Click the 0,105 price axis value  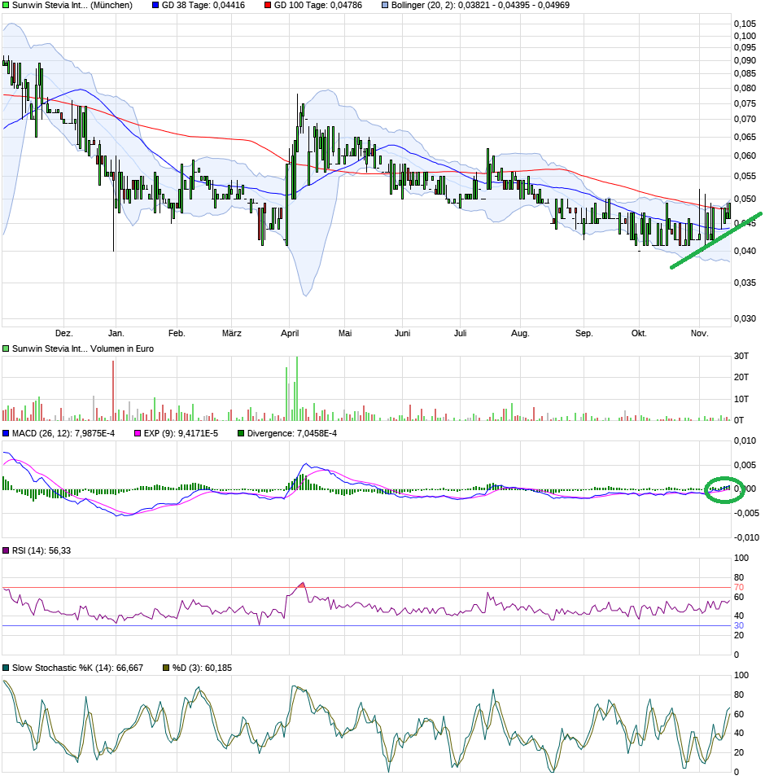click(745, 24)
